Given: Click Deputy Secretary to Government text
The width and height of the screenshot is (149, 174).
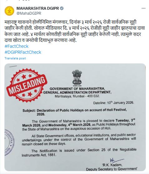Looking at the screenshot, I should (112, 169).
